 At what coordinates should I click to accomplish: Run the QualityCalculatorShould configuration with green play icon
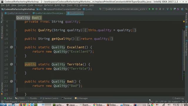[150, 9]
